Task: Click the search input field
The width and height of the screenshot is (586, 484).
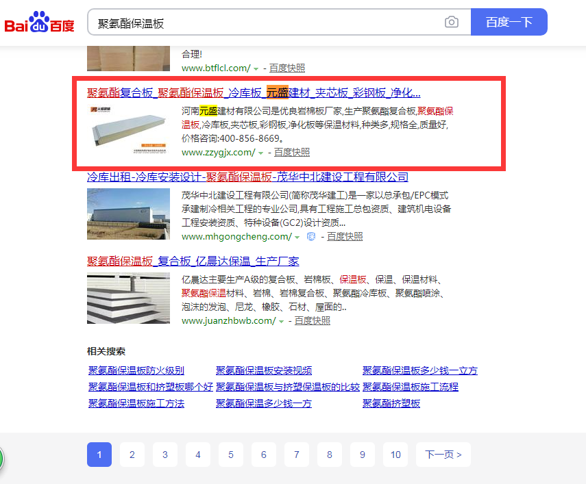Action: pos(267,23)
